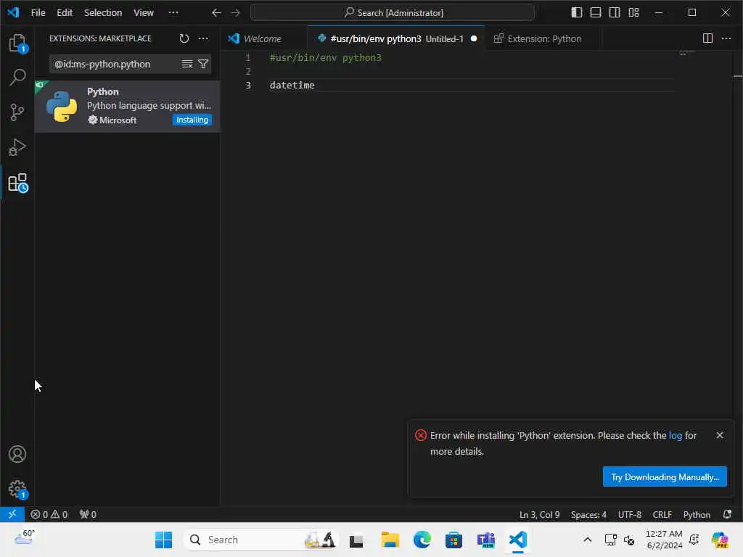Screen dimensions: 743x557
Task: Open the Accounts menu icon
Action: pos(17,454)
